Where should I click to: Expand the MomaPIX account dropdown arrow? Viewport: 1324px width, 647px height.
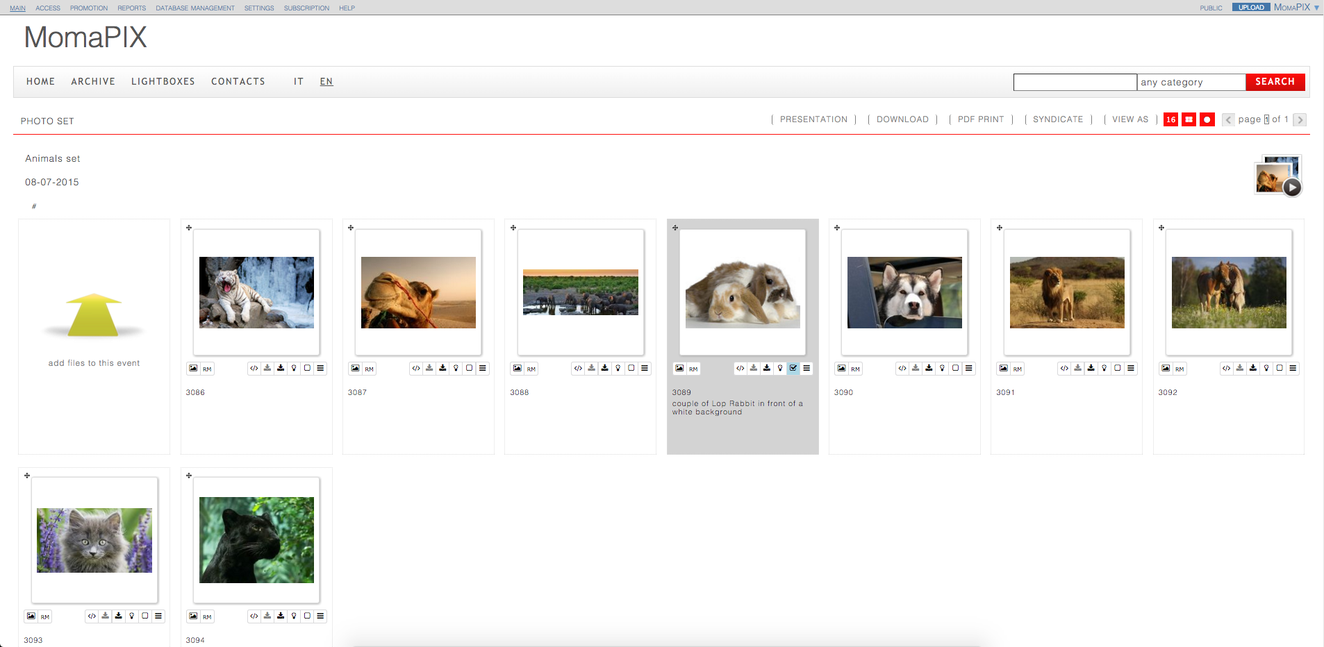point(1316,8)
